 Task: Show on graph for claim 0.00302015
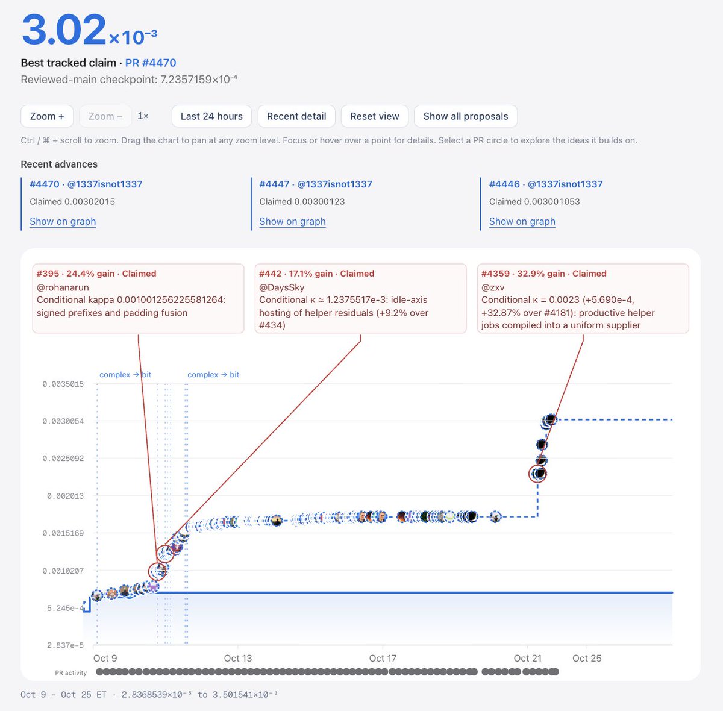pos(63,221)
